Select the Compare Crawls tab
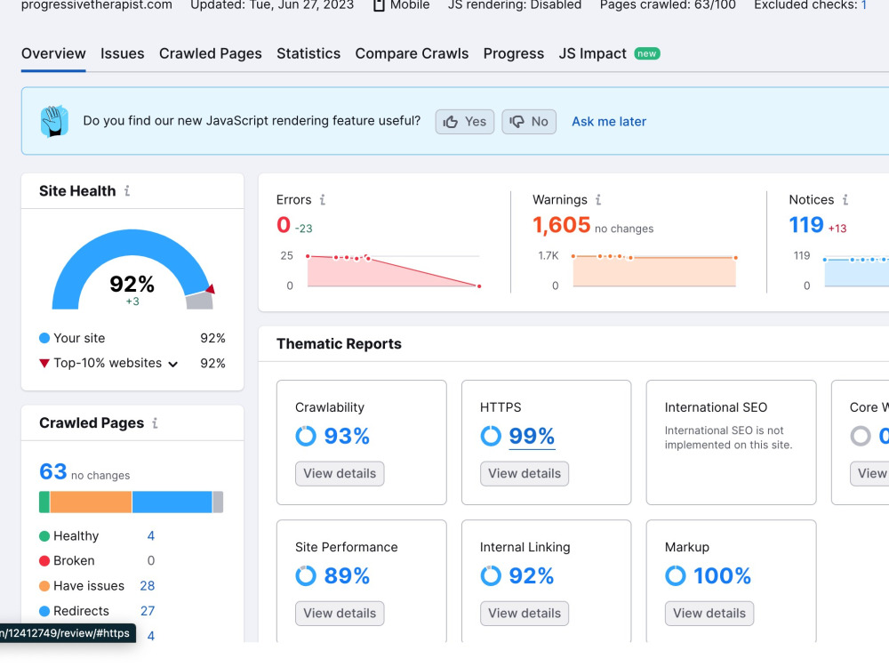Screen dimensions: 889x667 click(412, 54)
